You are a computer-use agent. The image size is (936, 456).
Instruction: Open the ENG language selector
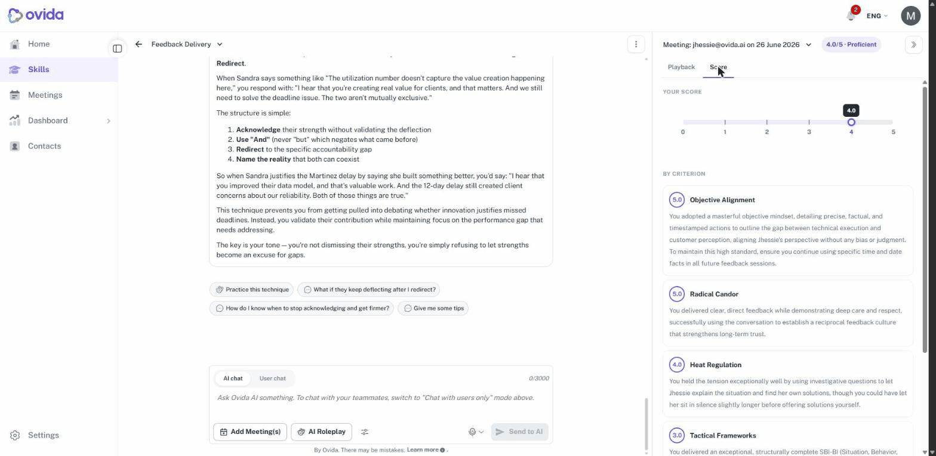click(877, 16)
